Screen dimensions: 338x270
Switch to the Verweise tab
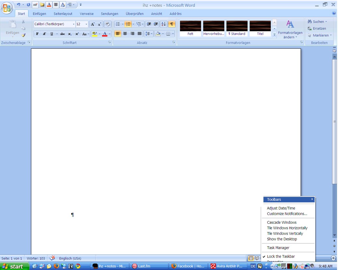pos(87,14)
